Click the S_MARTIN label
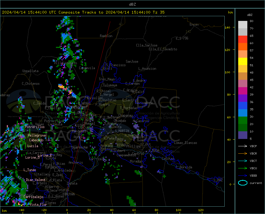The height and width of the screenshot is (214, 265). 122,131
